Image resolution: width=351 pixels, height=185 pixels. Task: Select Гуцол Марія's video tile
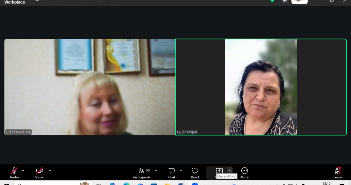pyautogui.click(x=261, y=87)
